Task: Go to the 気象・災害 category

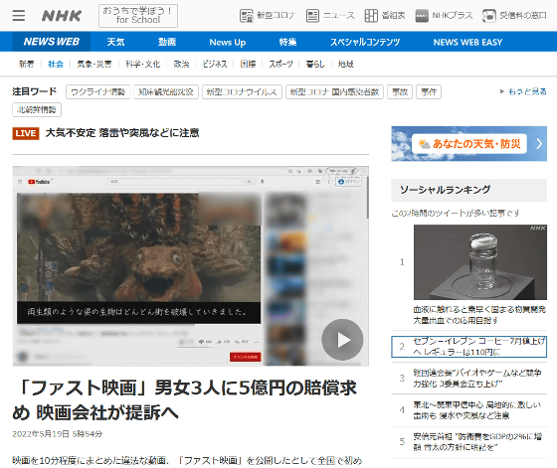Action: pyautogui.click(x=94, y=65)
